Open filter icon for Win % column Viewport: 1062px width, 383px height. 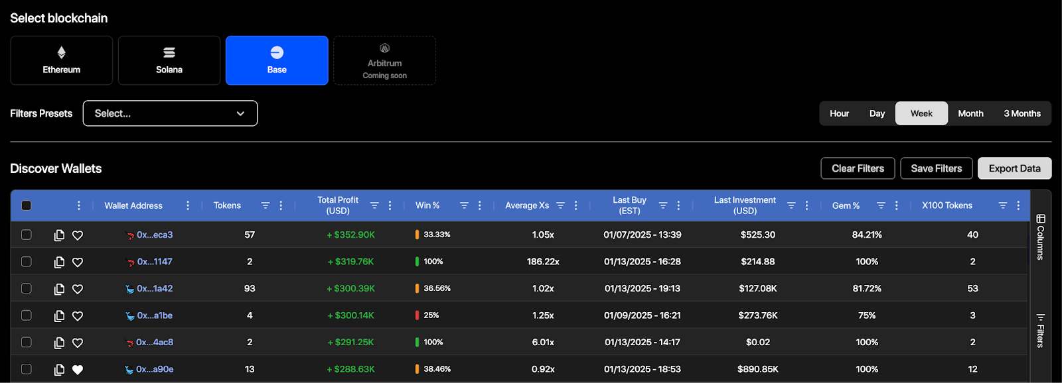click(464, 205)
